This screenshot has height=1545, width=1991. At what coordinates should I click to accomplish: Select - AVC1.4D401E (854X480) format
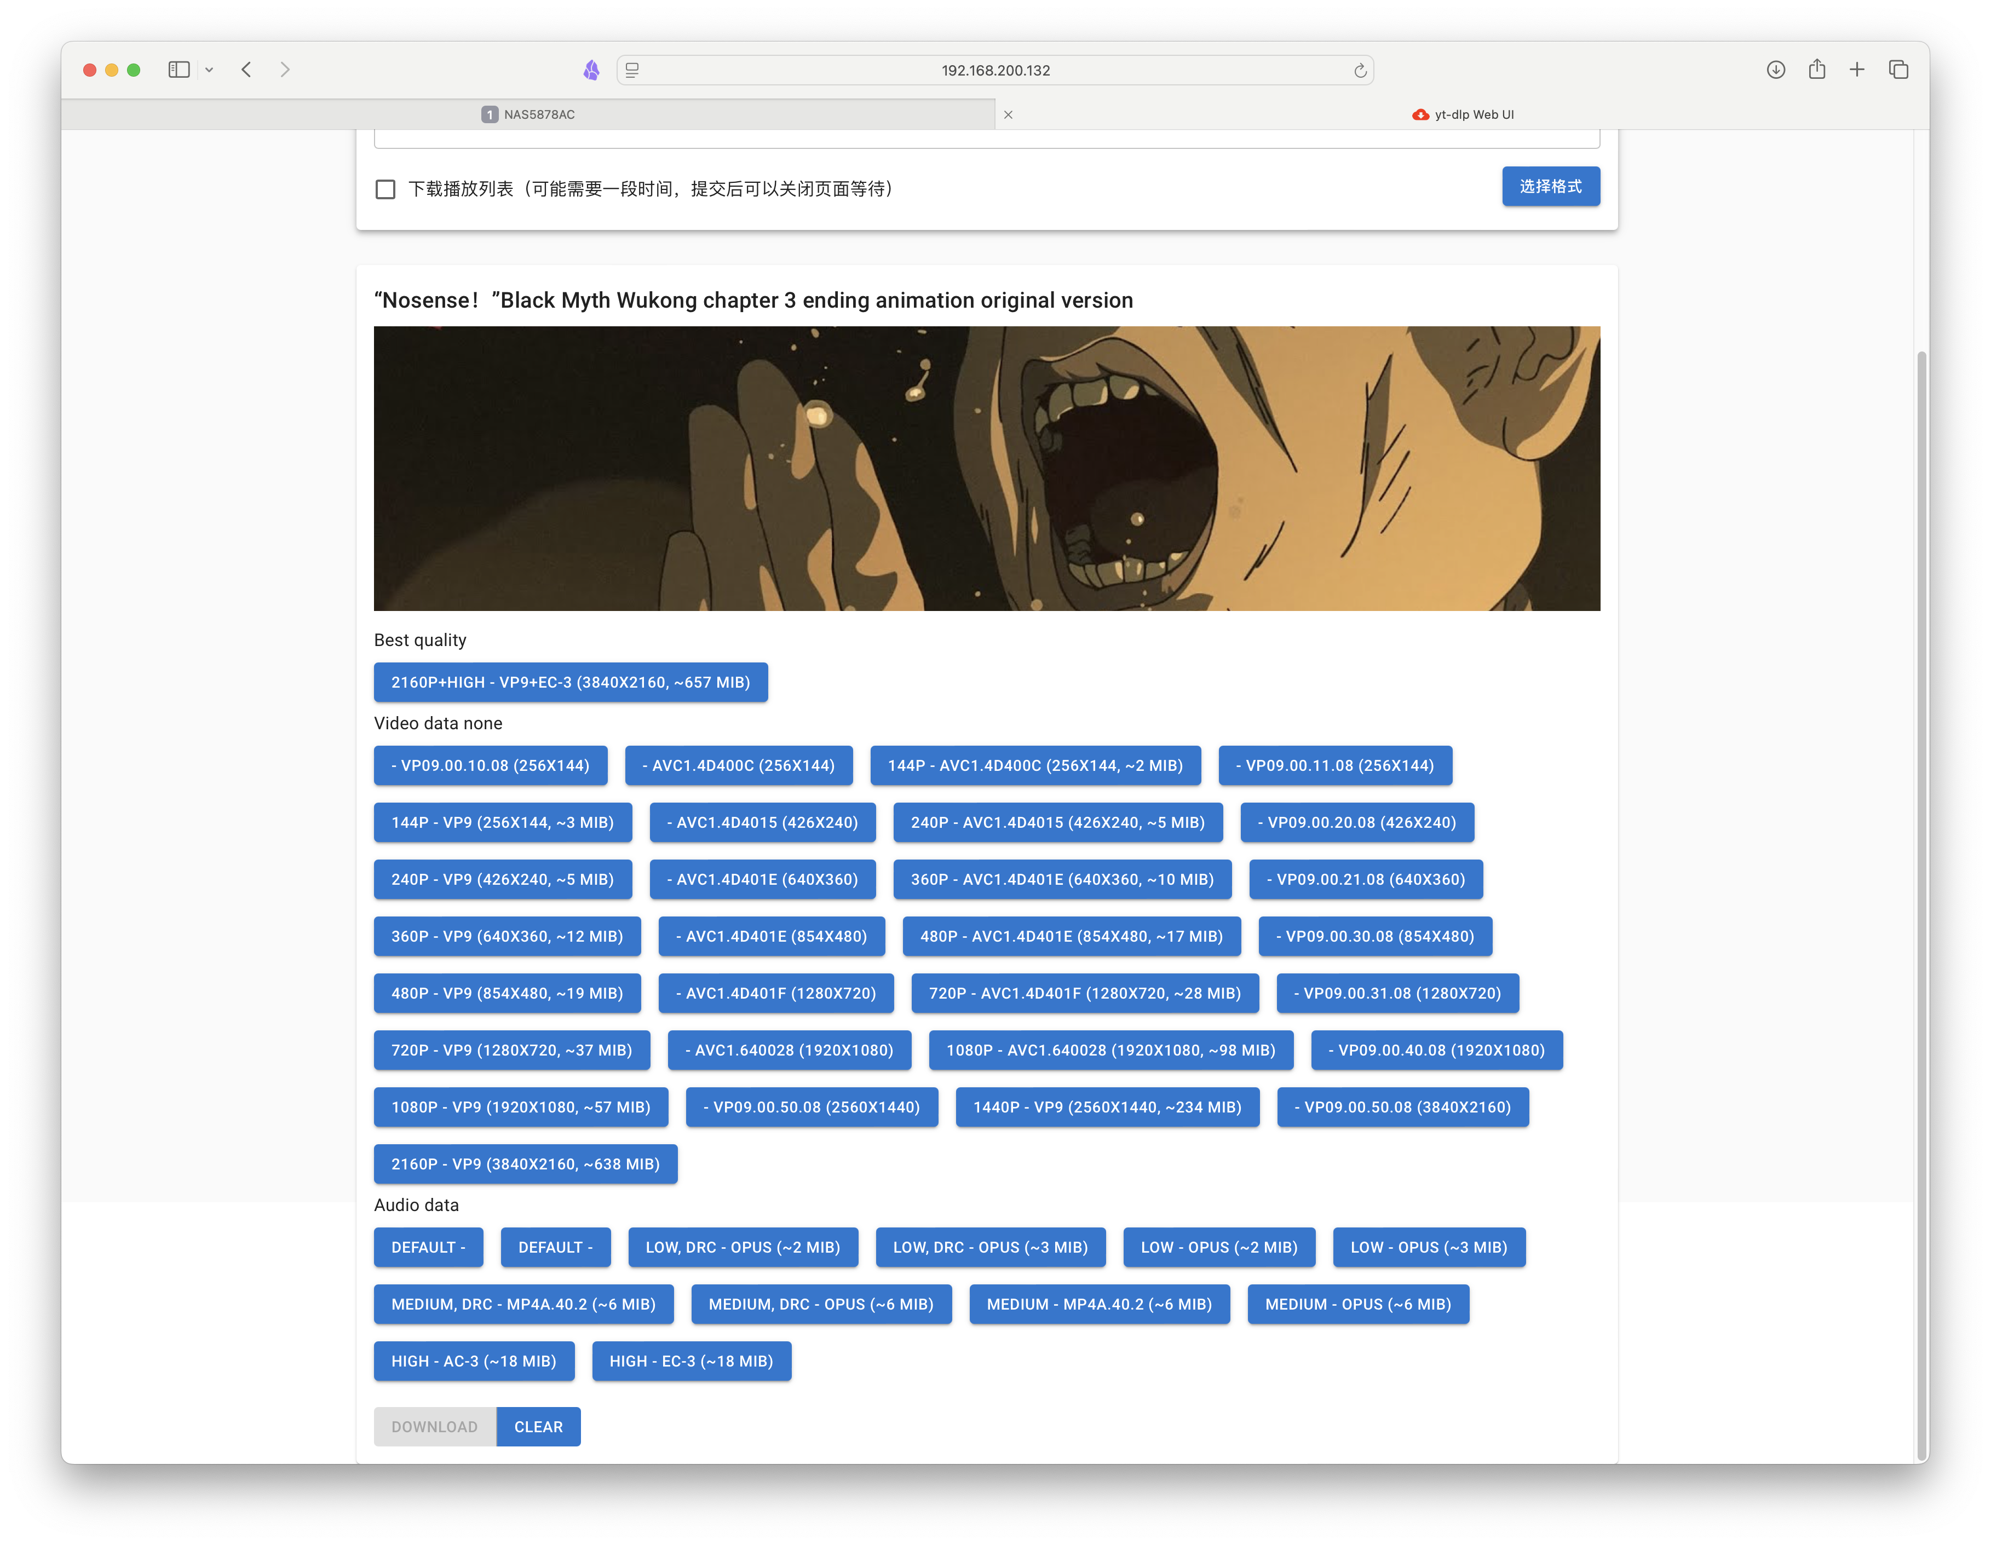[772, 937]
